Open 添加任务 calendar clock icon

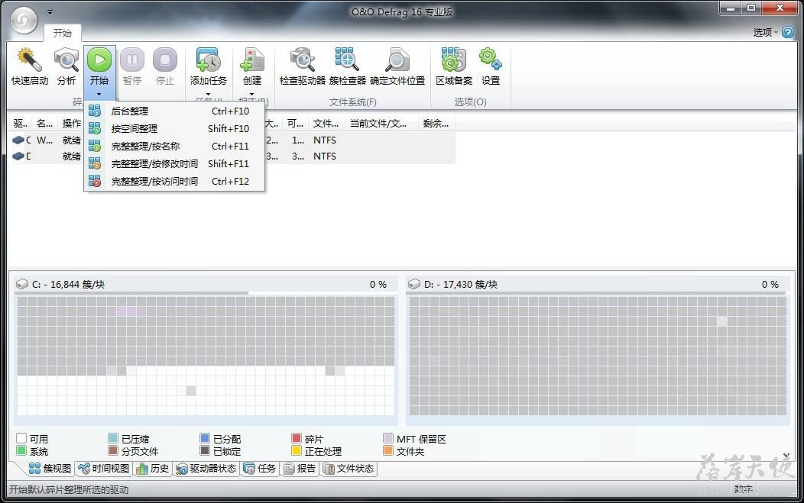click(208, 60)
